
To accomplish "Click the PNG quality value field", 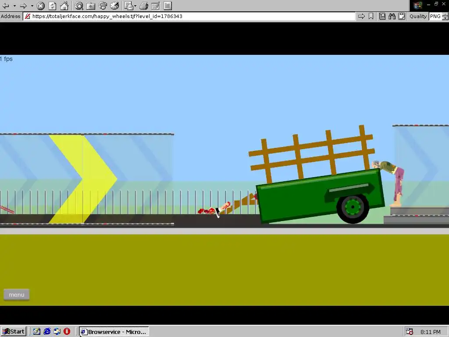I will 435,16.
